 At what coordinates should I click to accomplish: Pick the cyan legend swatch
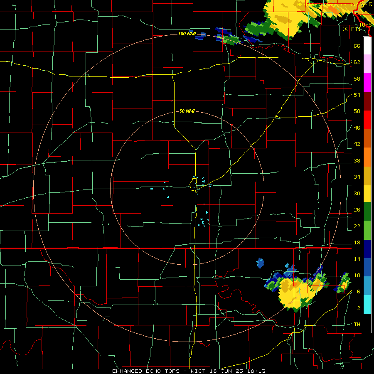click(367, 305)
